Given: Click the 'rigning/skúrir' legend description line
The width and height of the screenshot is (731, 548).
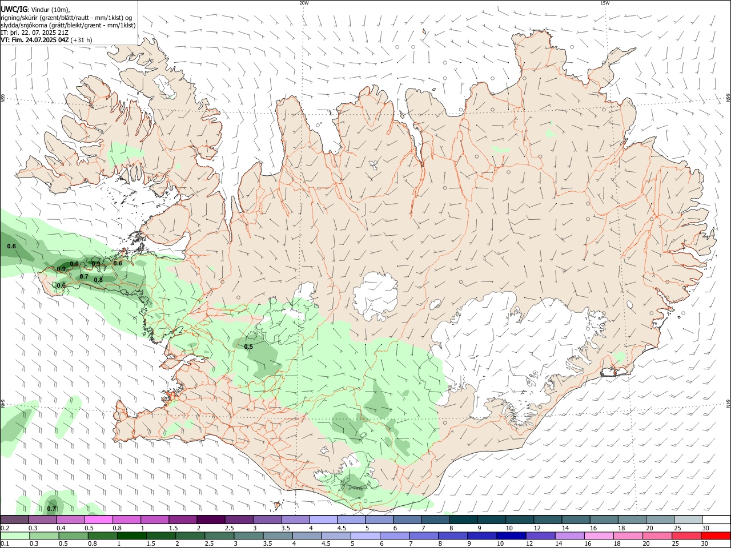Looking at the screenshot, I should pyautogui.click(x=66, y=17).
